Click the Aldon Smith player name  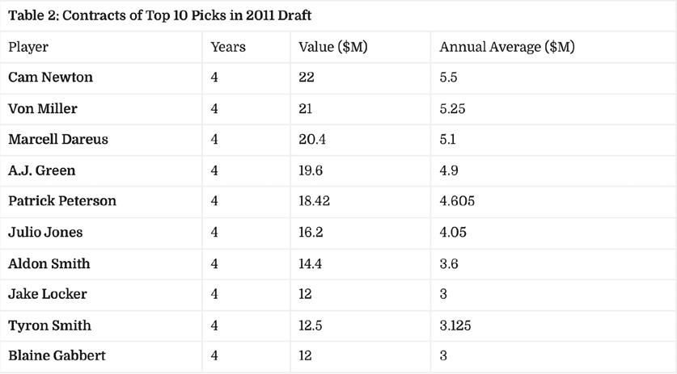[49, 263]
